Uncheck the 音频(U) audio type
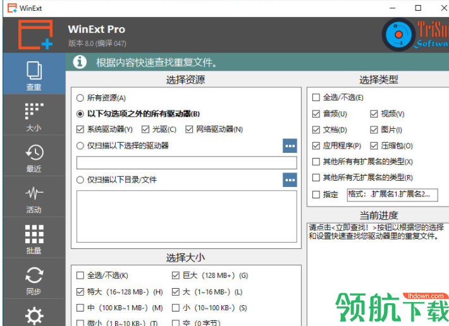This screenshot has width=449, height=326. click(316, 114)
